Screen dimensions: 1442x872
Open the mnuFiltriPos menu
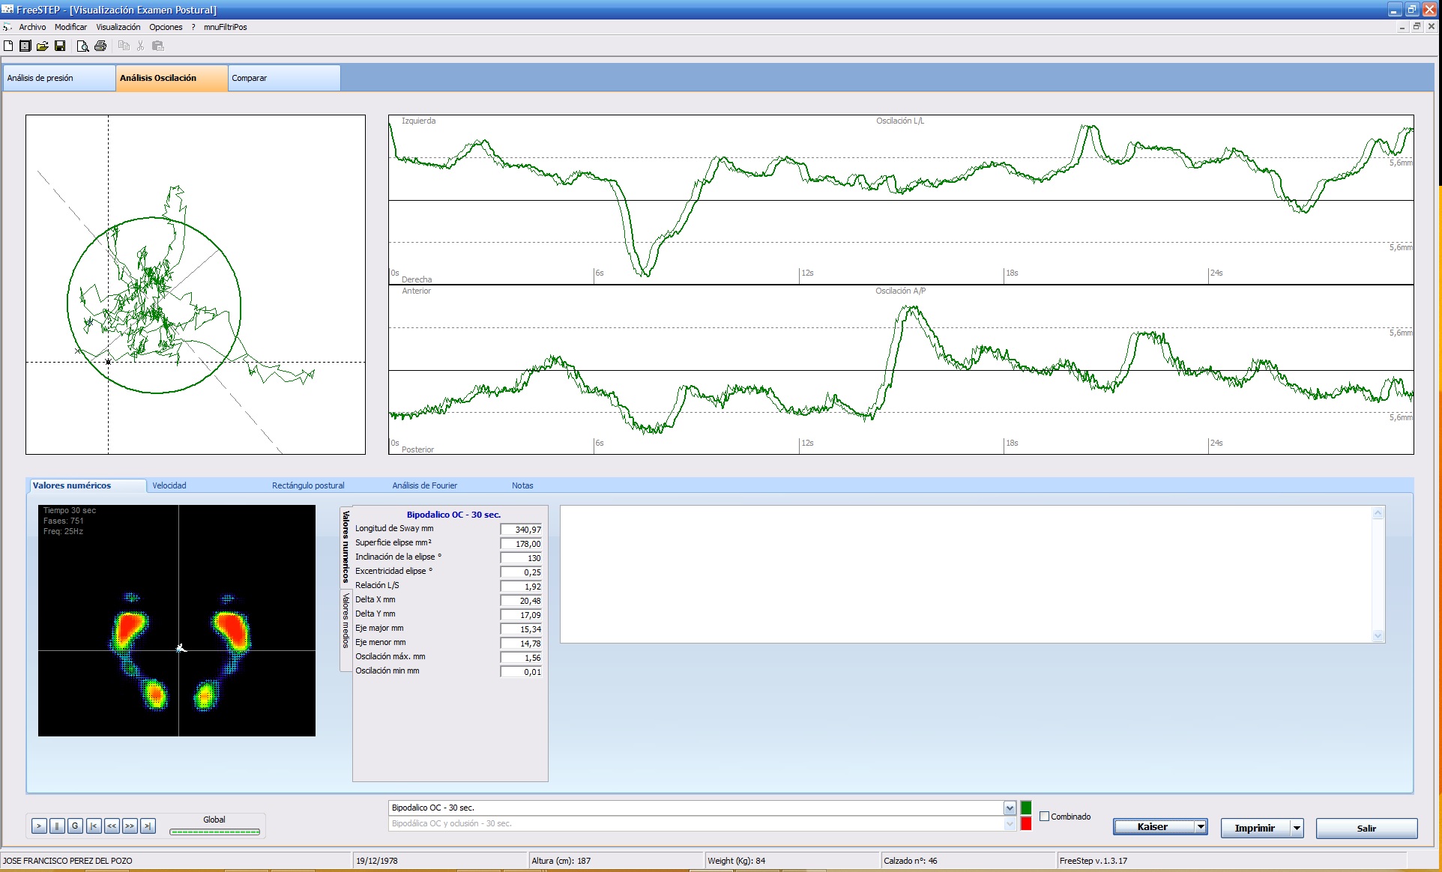click(x=225, y=27)
